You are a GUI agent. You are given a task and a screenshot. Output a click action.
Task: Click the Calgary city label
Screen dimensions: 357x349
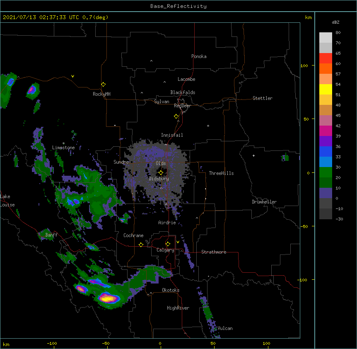165,250
